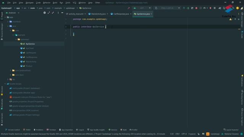
Task: Open build.gradle (Module :app) file
Action: 24,93
